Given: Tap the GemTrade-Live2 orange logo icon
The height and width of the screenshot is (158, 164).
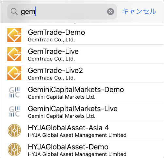Looking at the screenshot, I should point(14,73).
